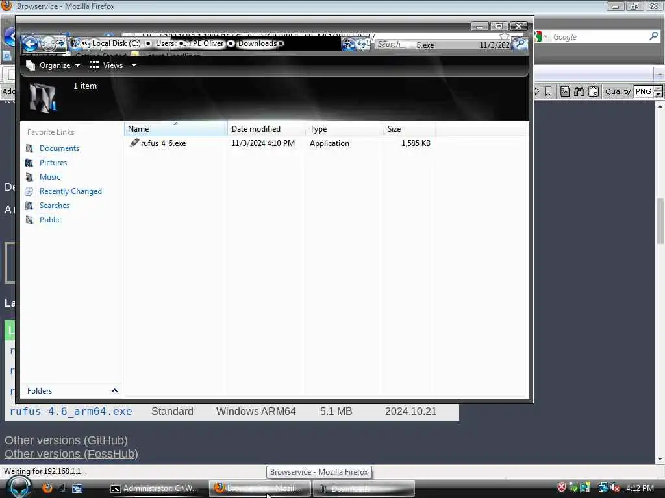Screen dimensions: 665x498
Task: Click the Local Disk (C:) breadcrumb
Action: coord(116,43)
